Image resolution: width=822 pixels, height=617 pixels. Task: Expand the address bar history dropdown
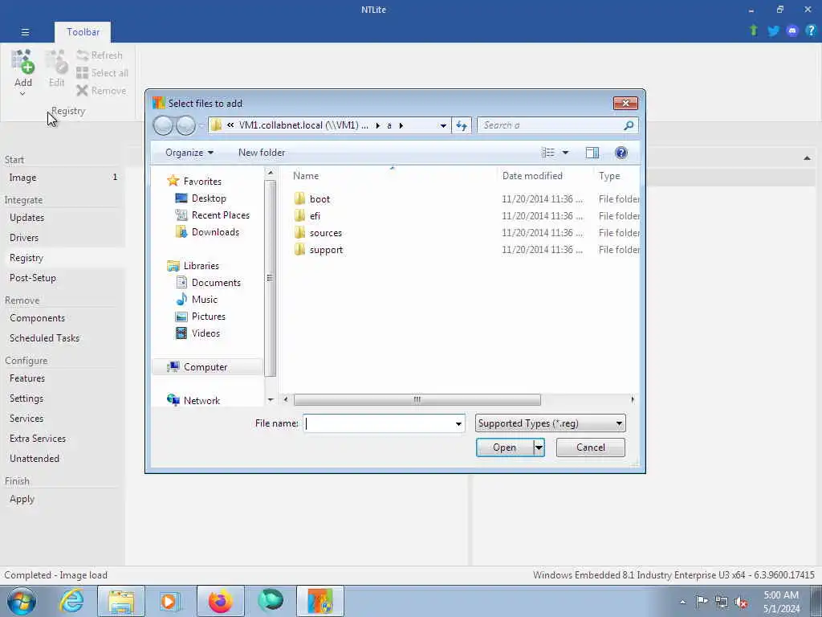point(443,125)
